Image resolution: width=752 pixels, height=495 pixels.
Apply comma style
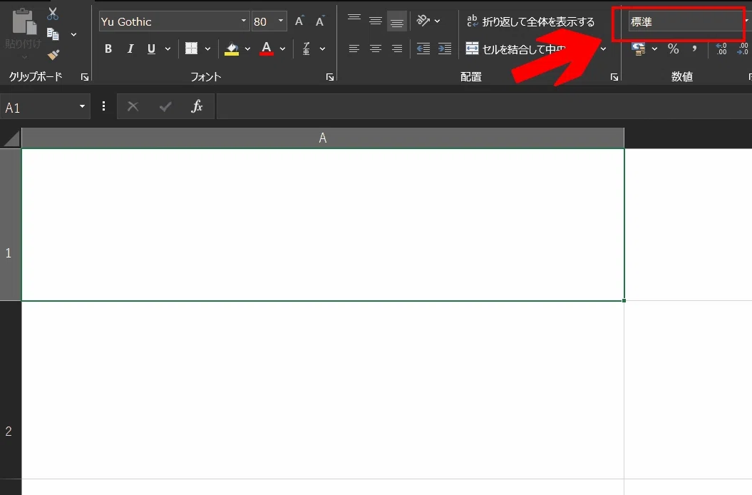point(694,49)
